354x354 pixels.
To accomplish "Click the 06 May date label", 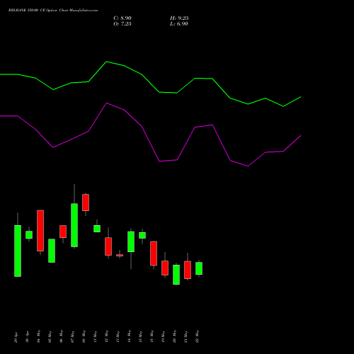I will 61,336.
